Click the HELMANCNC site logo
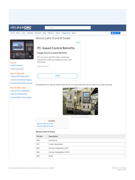 [21, 28]
